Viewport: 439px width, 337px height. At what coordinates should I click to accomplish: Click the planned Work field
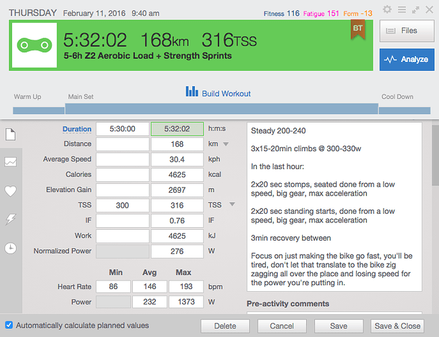point(122,236)
